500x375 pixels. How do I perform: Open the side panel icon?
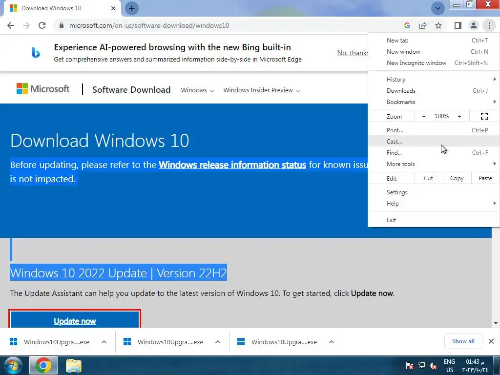click(x=458, y=25)
